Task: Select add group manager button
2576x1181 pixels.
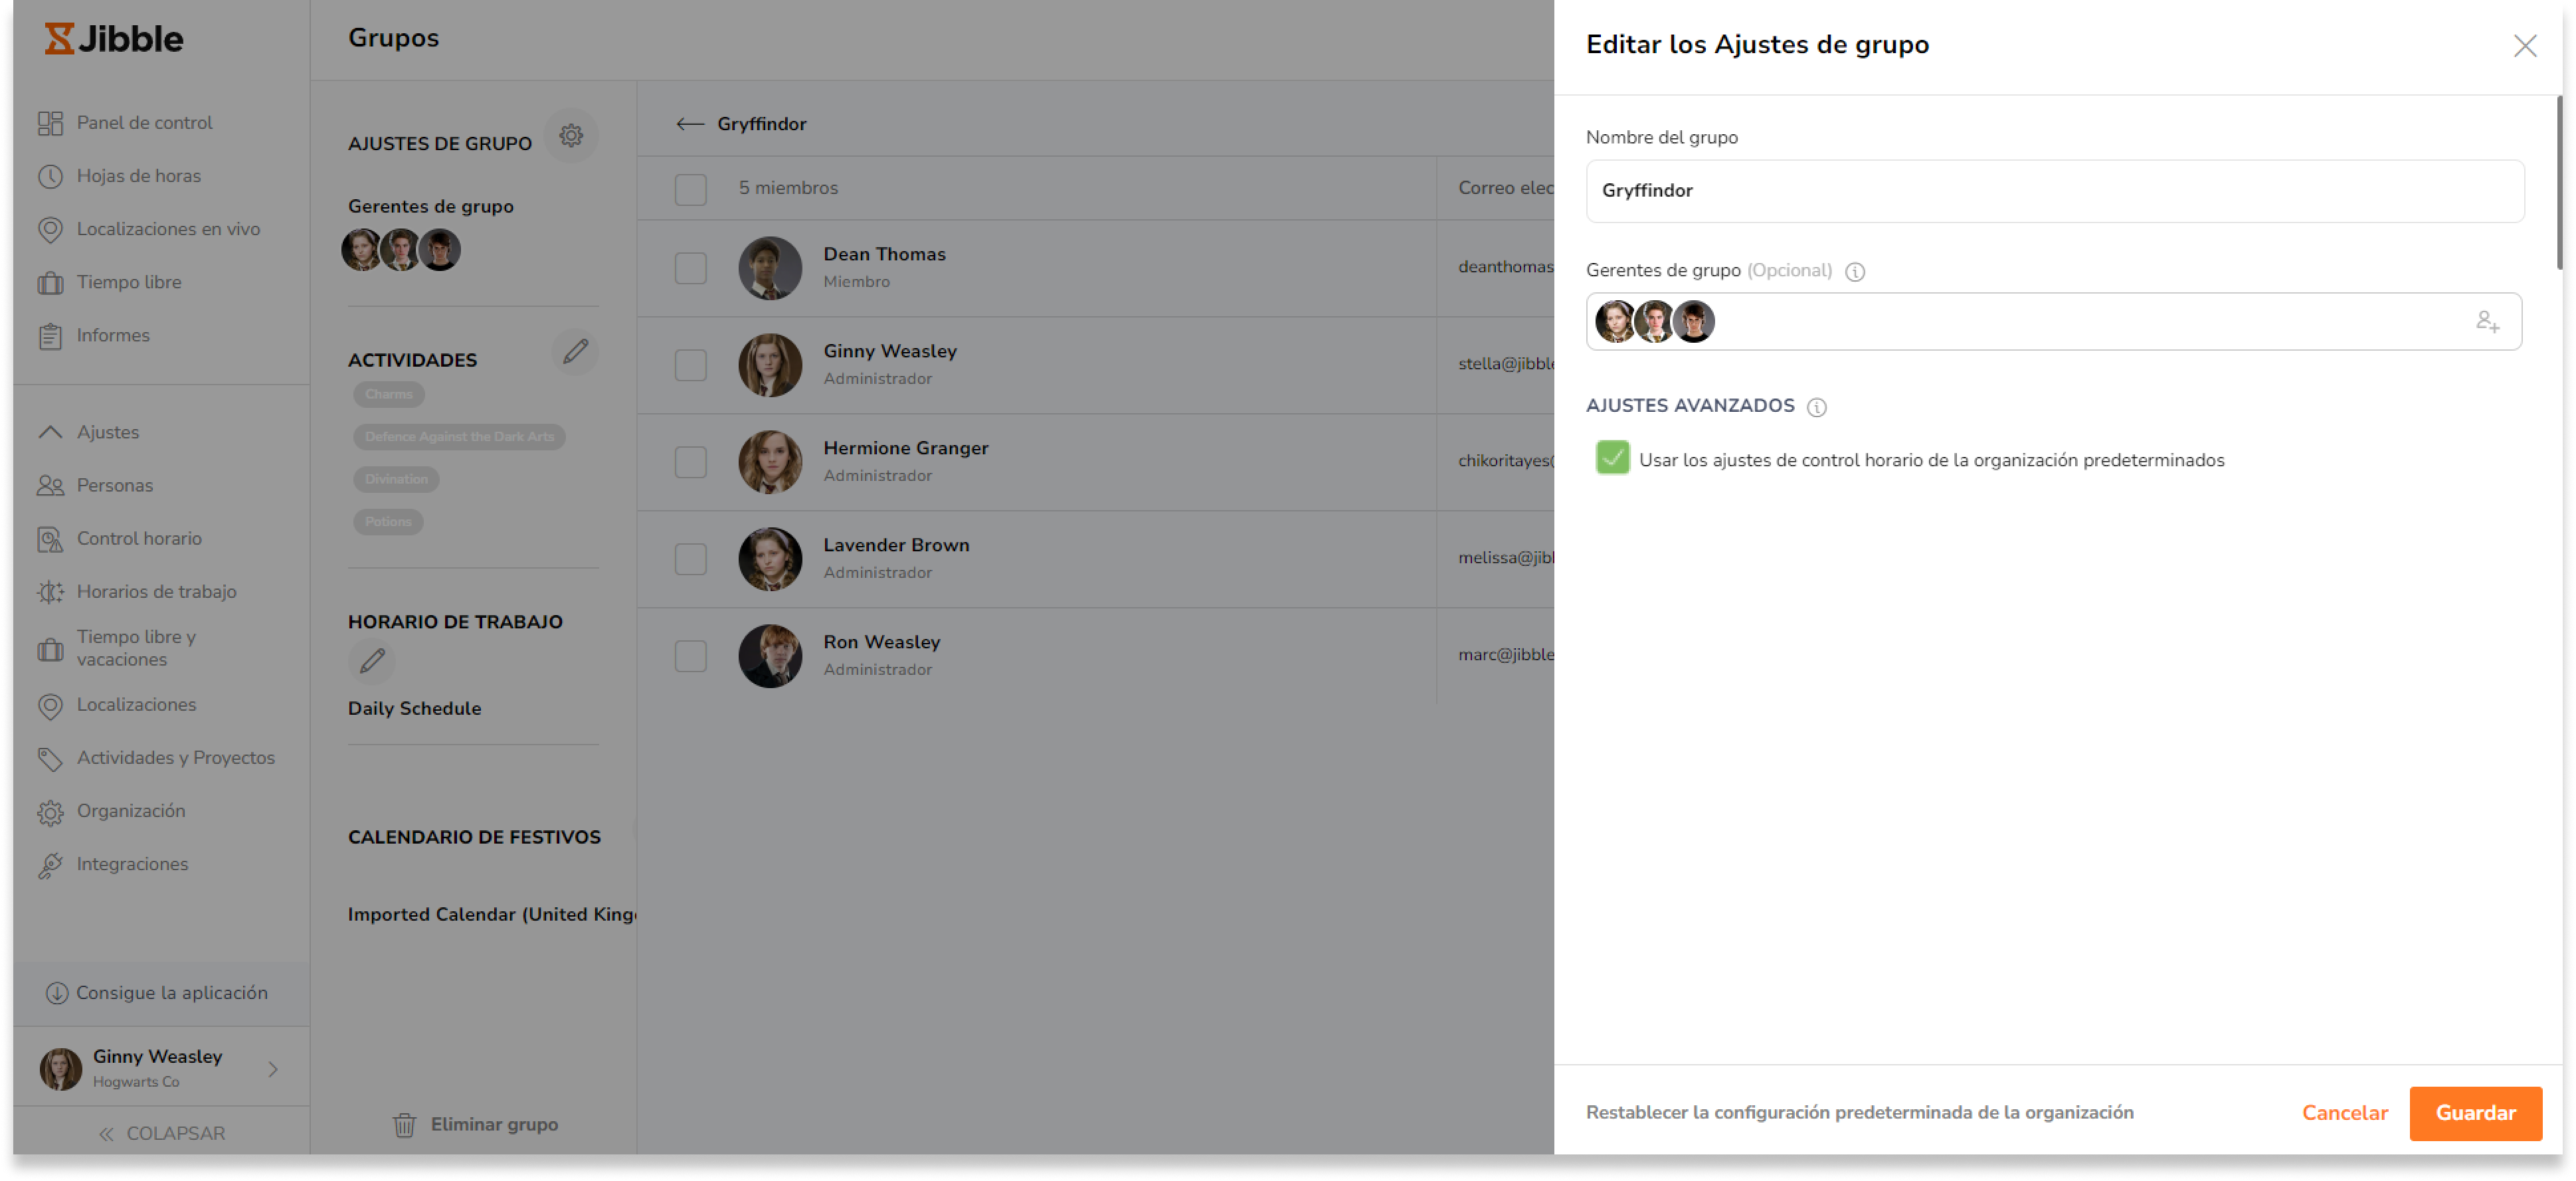Action: click(x=2490, y=320)
